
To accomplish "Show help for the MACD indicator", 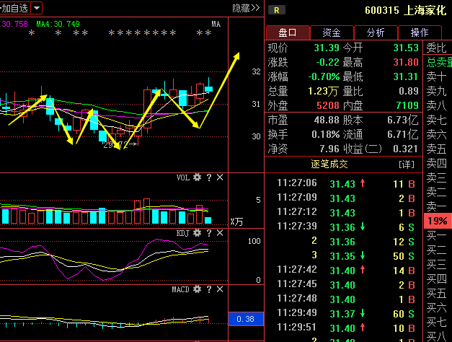I will point(209,289).
